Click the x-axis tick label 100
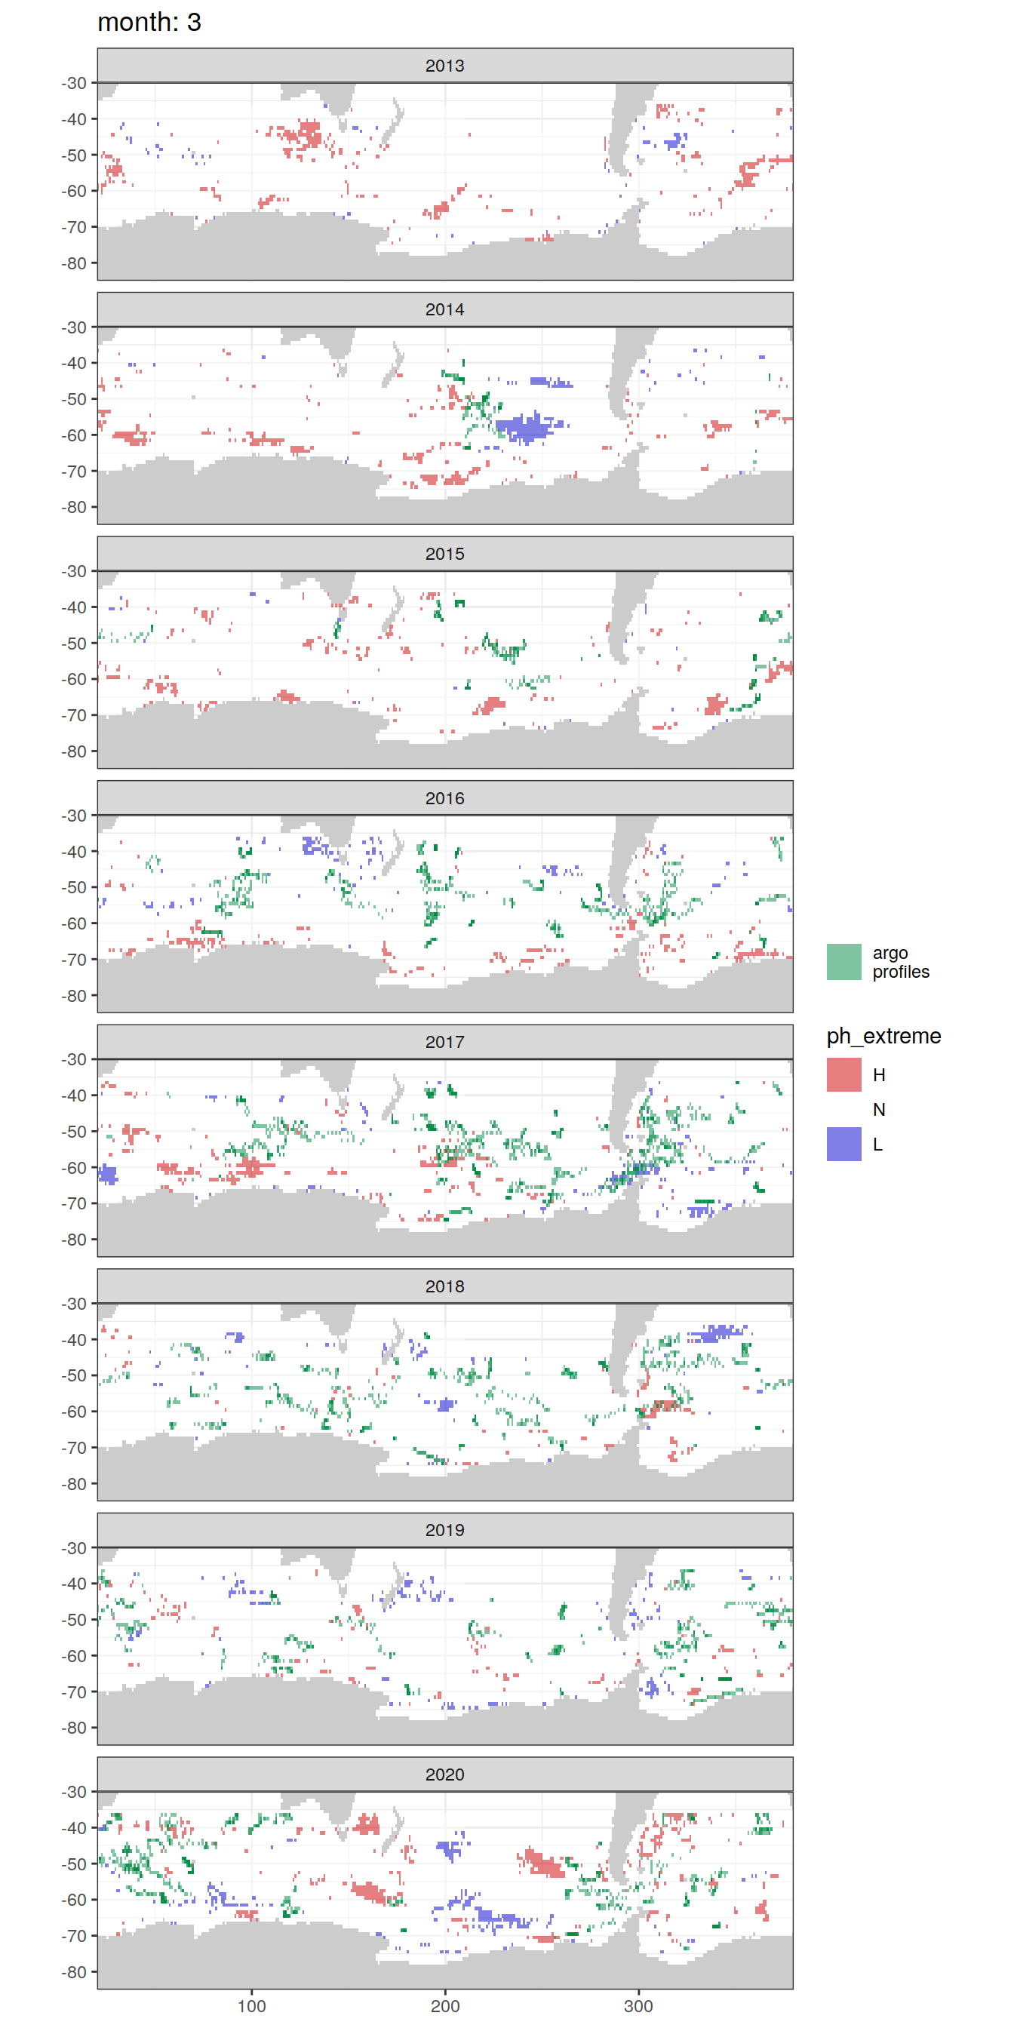 tap(251, 2006)
